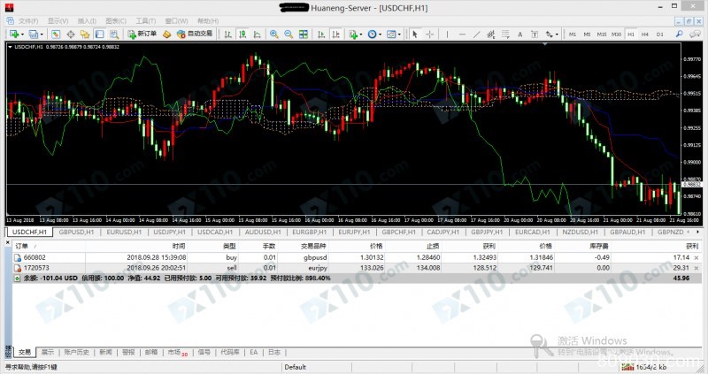Toggle Auto Scroll chart icon

tap(321, 34)
